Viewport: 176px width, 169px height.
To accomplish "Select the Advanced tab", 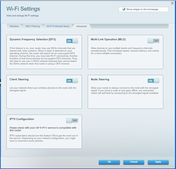I will pos(82,26).
